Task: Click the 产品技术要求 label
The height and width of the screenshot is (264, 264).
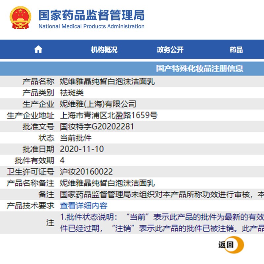Action: click(x=30, y=206)
